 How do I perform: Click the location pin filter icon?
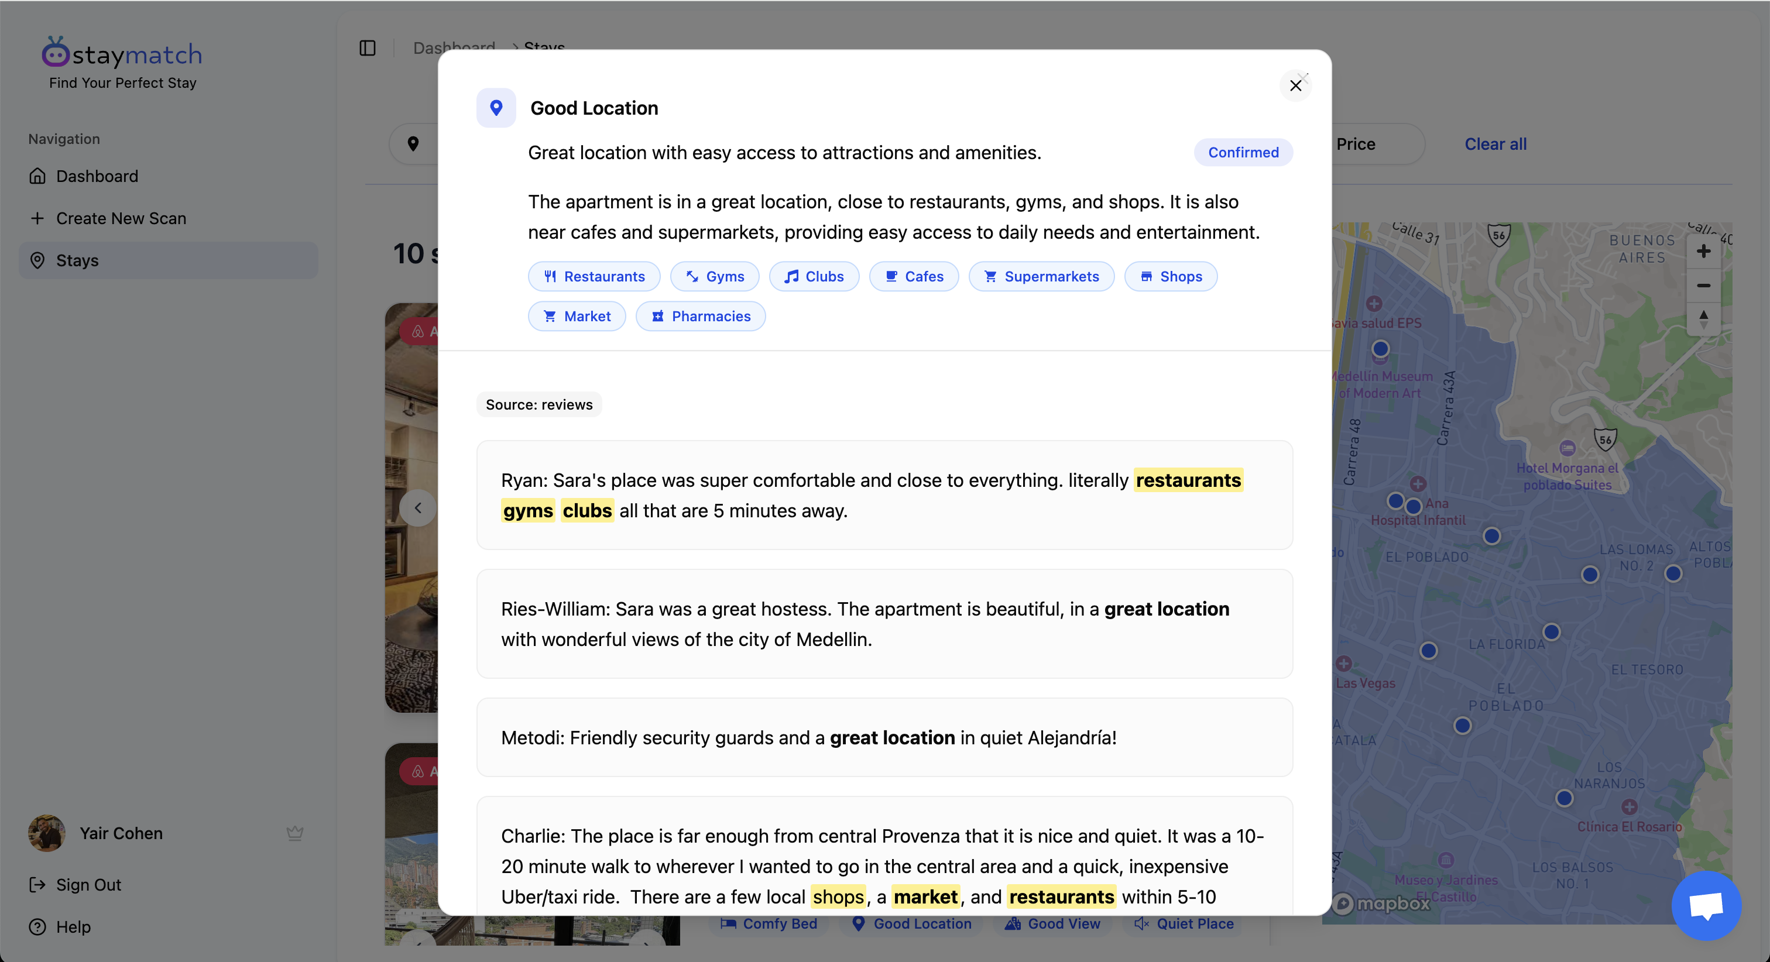(413, 143)
